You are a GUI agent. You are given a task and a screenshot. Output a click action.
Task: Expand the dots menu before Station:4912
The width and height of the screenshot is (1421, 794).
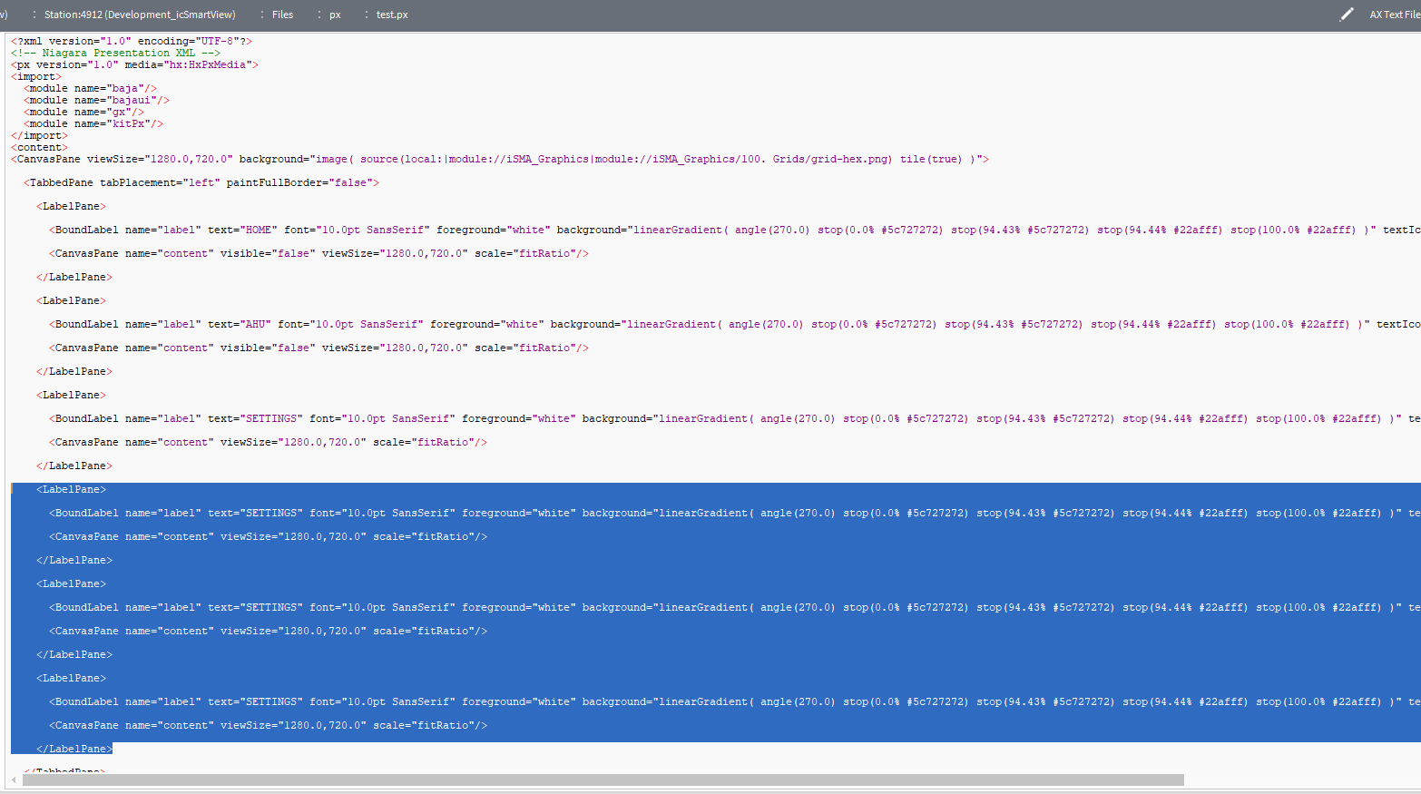tap(34, 15)
